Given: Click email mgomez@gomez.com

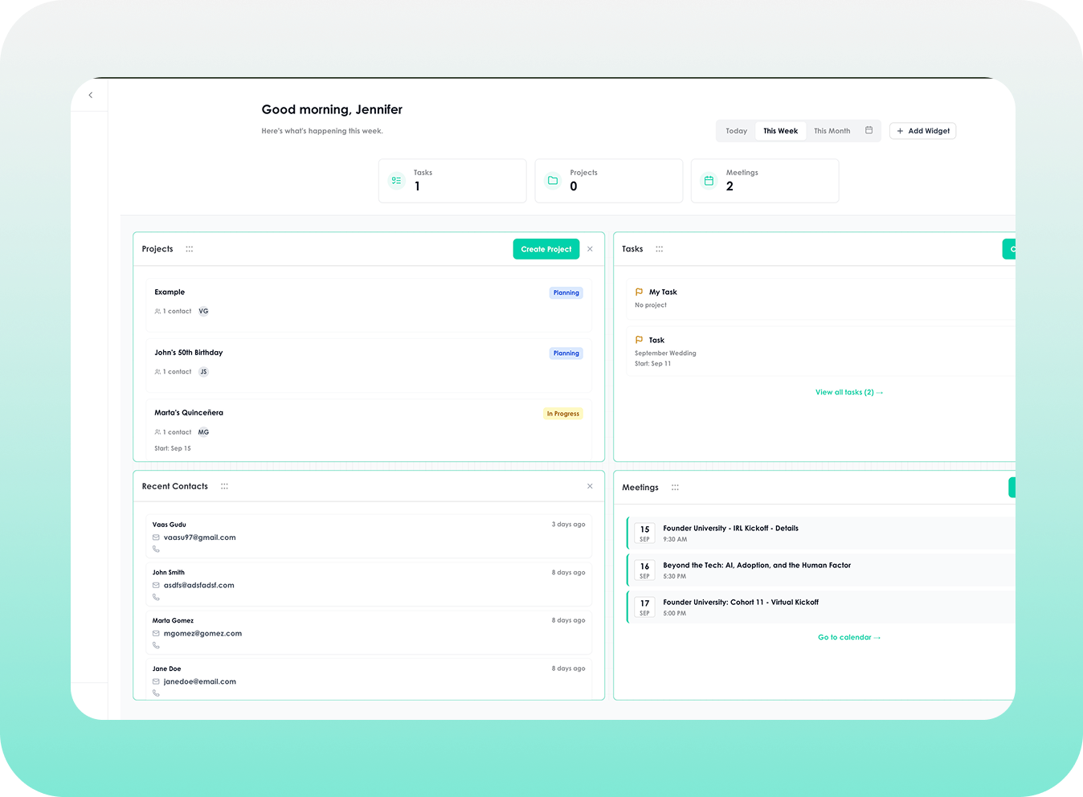Looking at the screenshot, I should coord(202,633).
